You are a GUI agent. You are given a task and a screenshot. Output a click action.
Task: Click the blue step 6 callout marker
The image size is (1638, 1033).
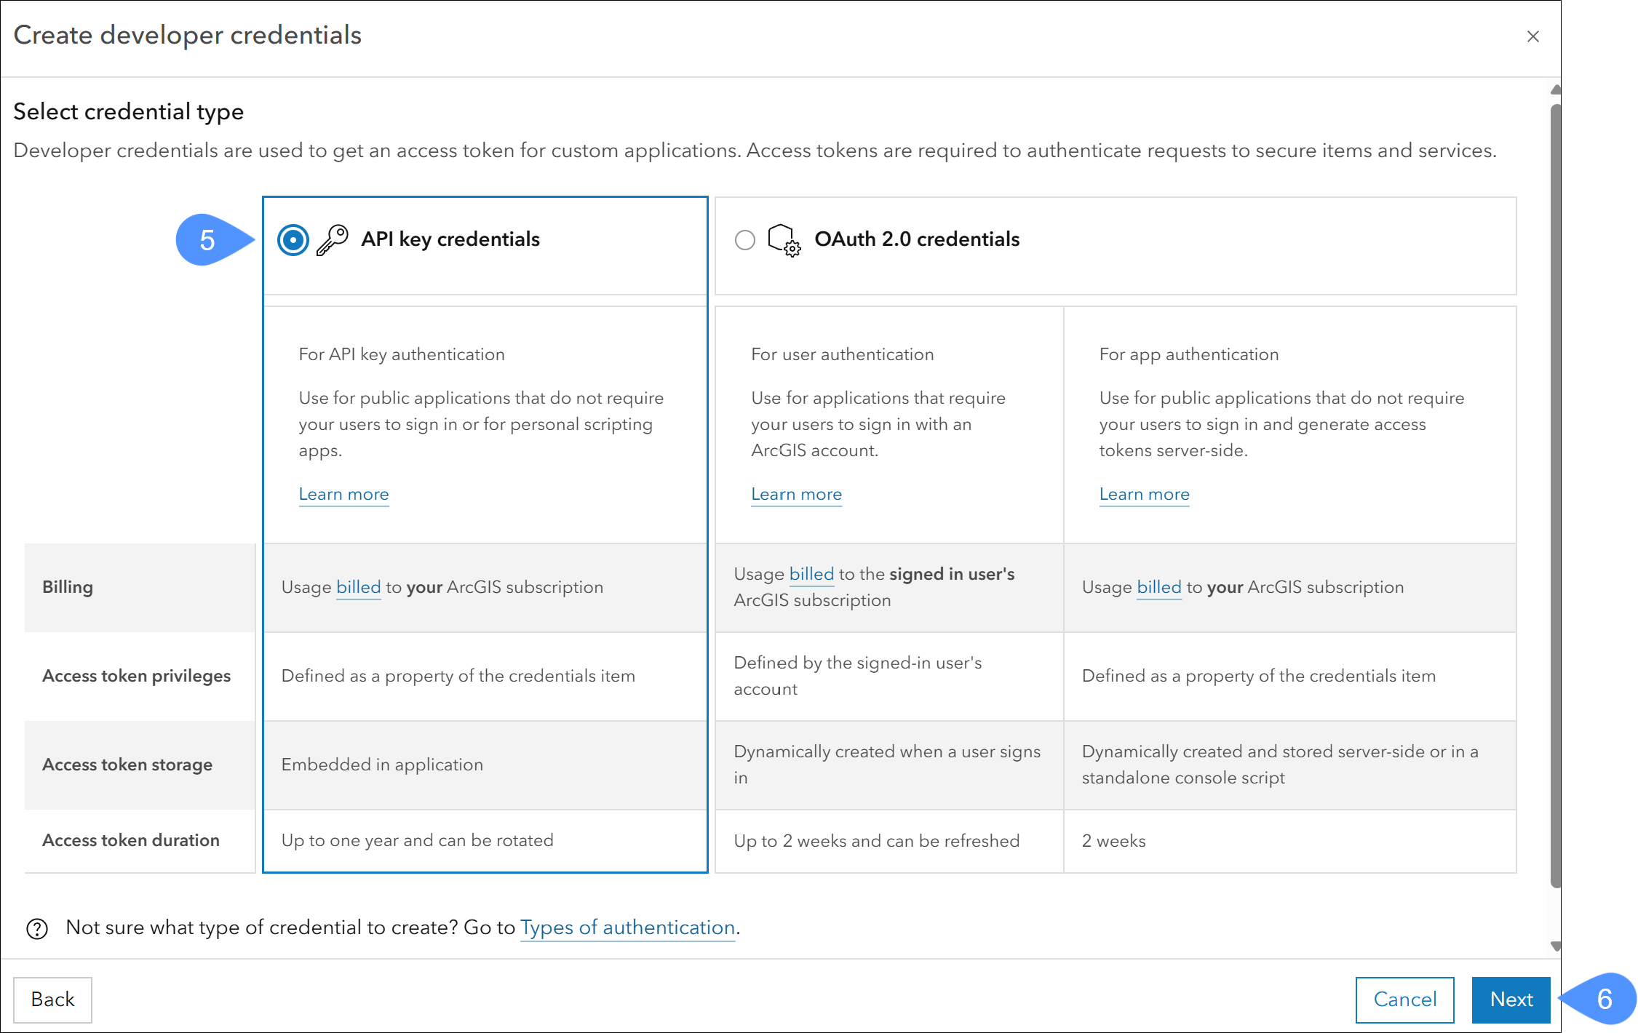(x=1603, y=999)
